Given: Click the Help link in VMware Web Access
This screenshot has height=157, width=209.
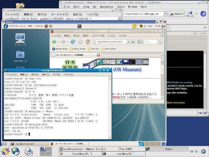Looking at the screenshot, I should click(195, 33).
